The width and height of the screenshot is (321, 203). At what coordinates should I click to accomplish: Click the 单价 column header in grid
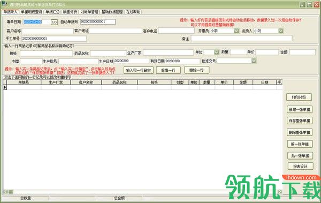224,82
